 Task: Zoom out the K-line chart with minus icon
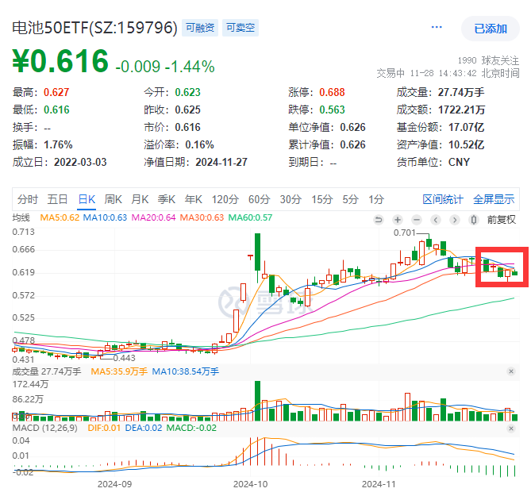417,220
